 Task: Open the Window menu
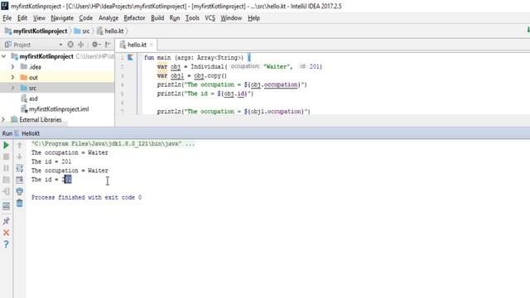tap(231, 18)
